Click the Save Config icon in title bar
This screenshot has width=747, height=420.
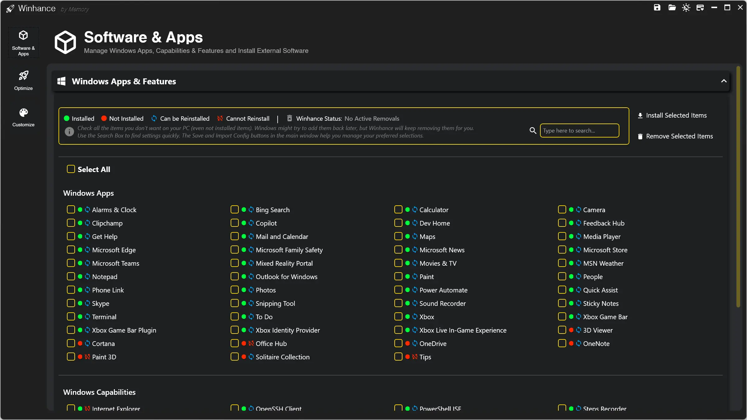pos(657,8)
